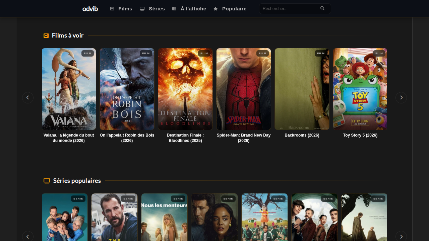Click the FILM badge on Spider-Man poster
429x241 pixels.
click(x=262, y=54)
